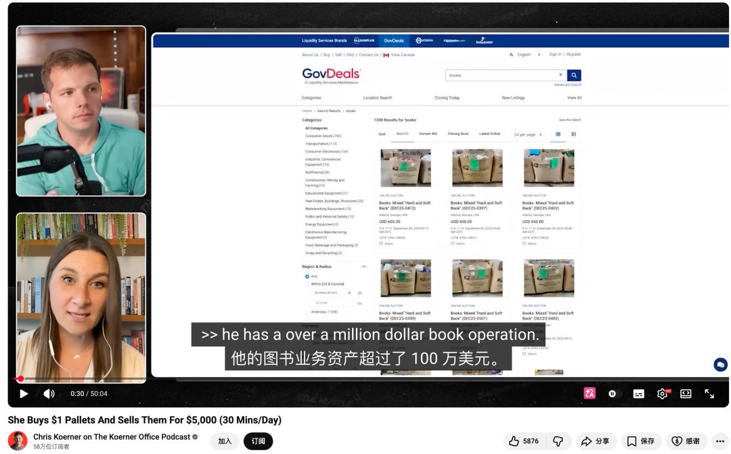Image resolution: width=731 pixels, height=454 pixels.
Task: Click the 保存 save button
Action: coord(641,441)
